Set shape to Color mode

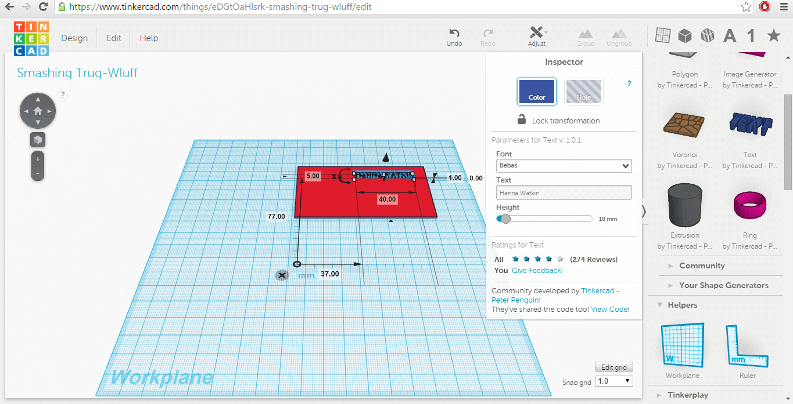537,92
